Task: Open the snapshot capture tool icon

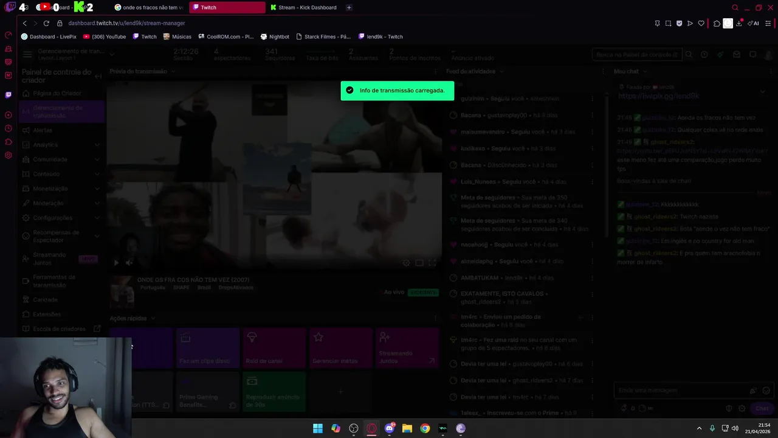Action: pos(668,23)
